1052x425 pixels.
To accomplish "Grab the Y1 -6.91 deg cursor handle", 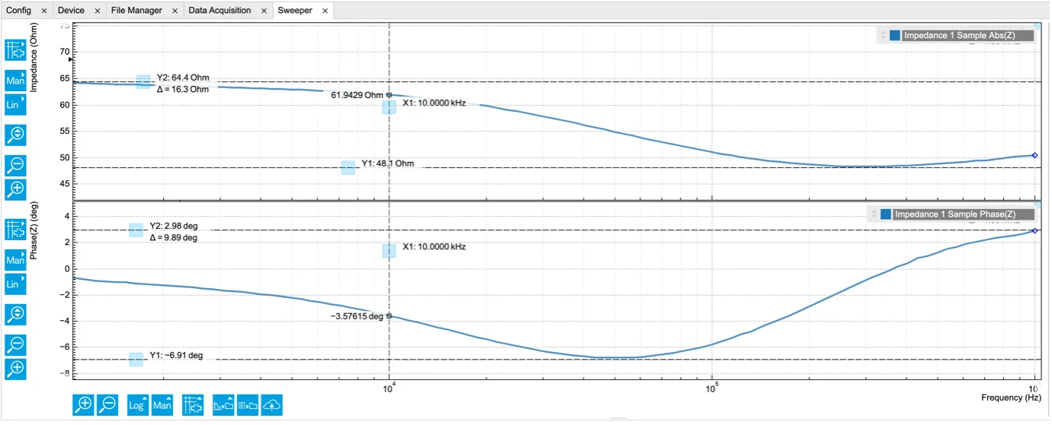I will [x=136, y=360].
